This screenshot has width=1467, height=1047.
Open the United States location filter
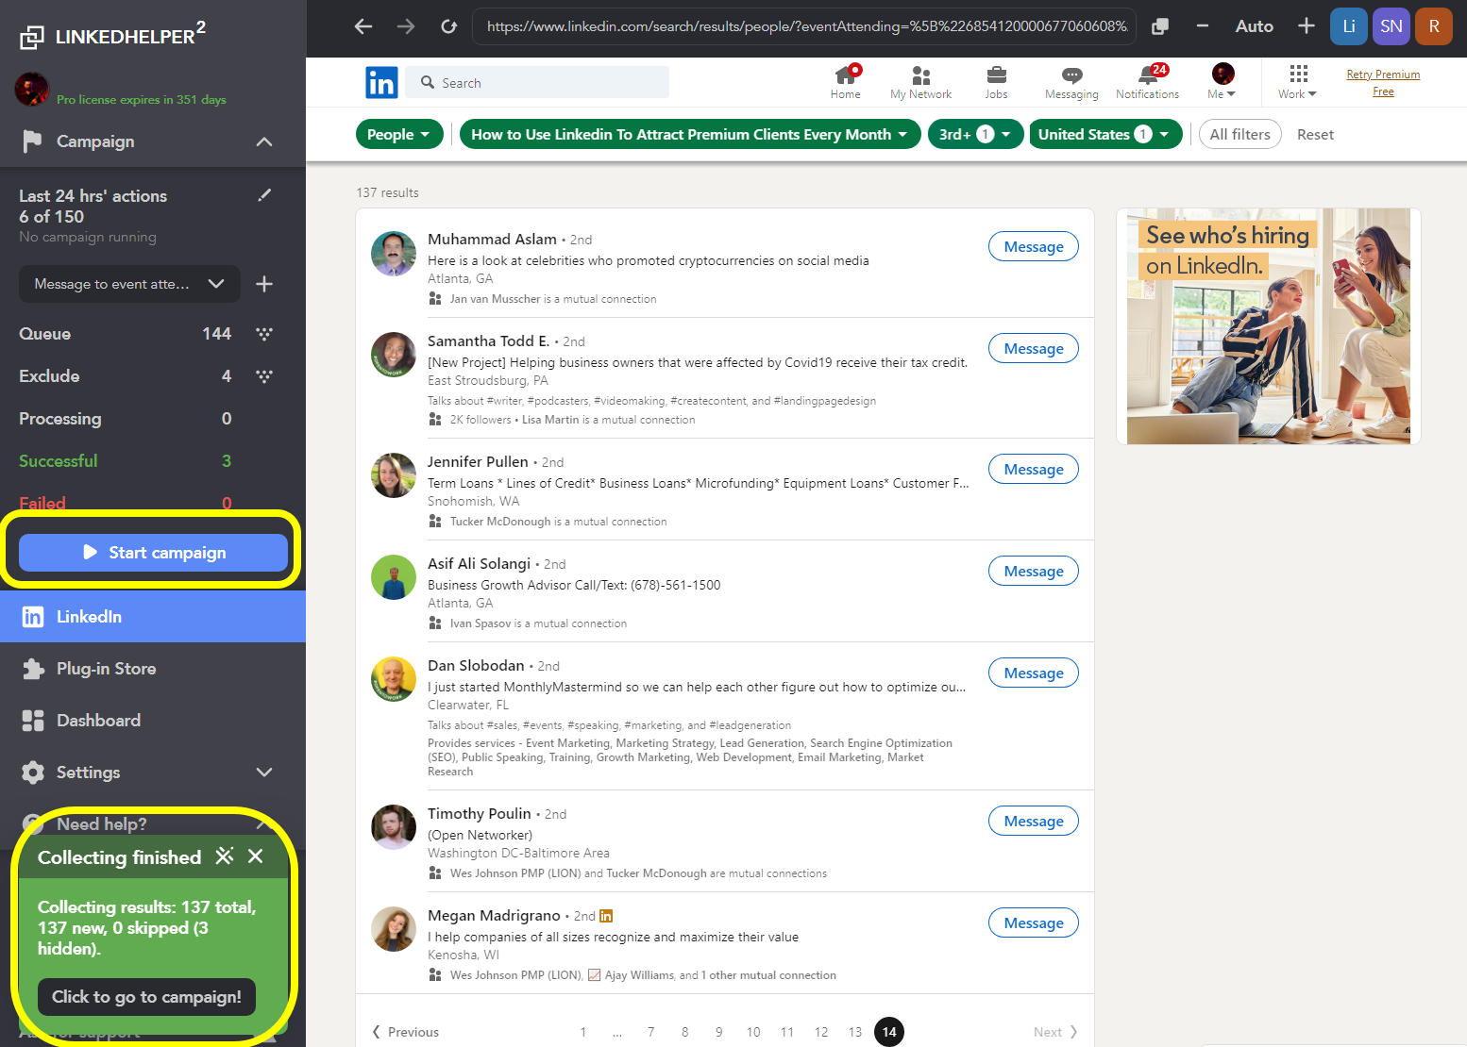click(1105, 134)
